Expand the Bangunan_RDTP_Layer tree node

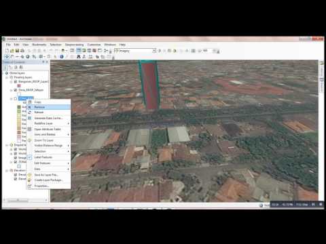pyautogui.click(x=11, y=81)
